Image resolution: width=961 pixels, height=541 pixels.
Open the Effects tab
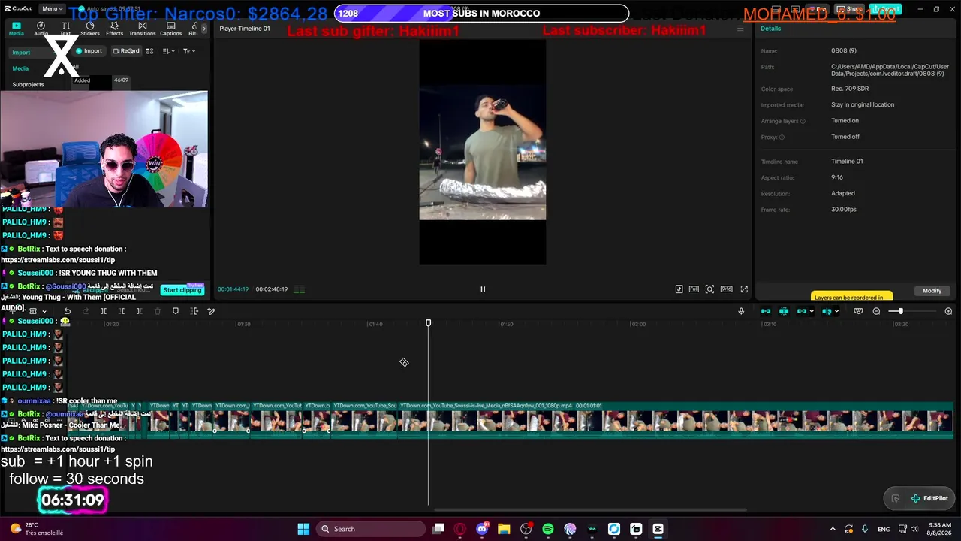(x=114, y=29)
